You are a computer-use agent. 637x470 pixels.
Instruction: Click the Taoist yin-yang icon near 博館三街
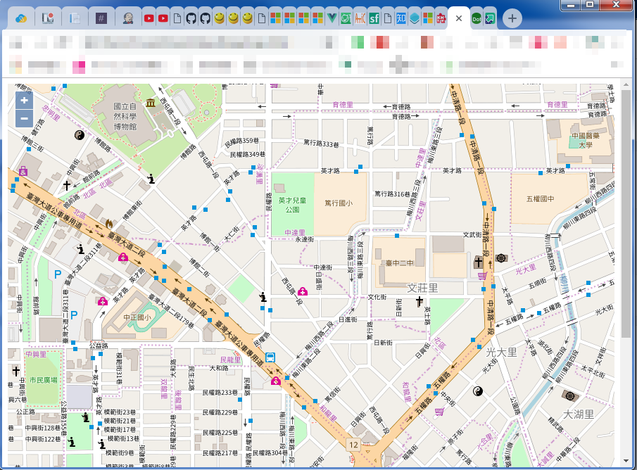(x=80, y=135)
